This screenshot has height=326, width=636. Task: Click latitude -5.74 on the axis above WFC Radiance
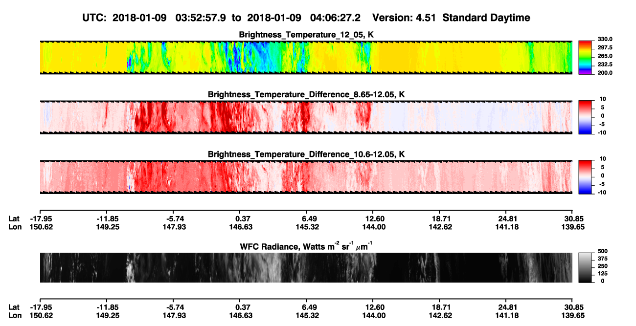click(x=174, y=218)
